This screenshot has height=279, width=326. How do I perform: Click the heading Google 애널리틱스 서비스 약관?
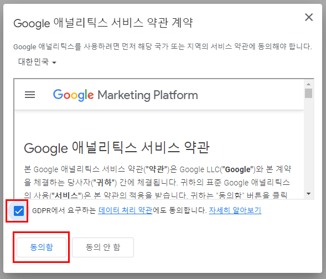[x=117, y=148]
